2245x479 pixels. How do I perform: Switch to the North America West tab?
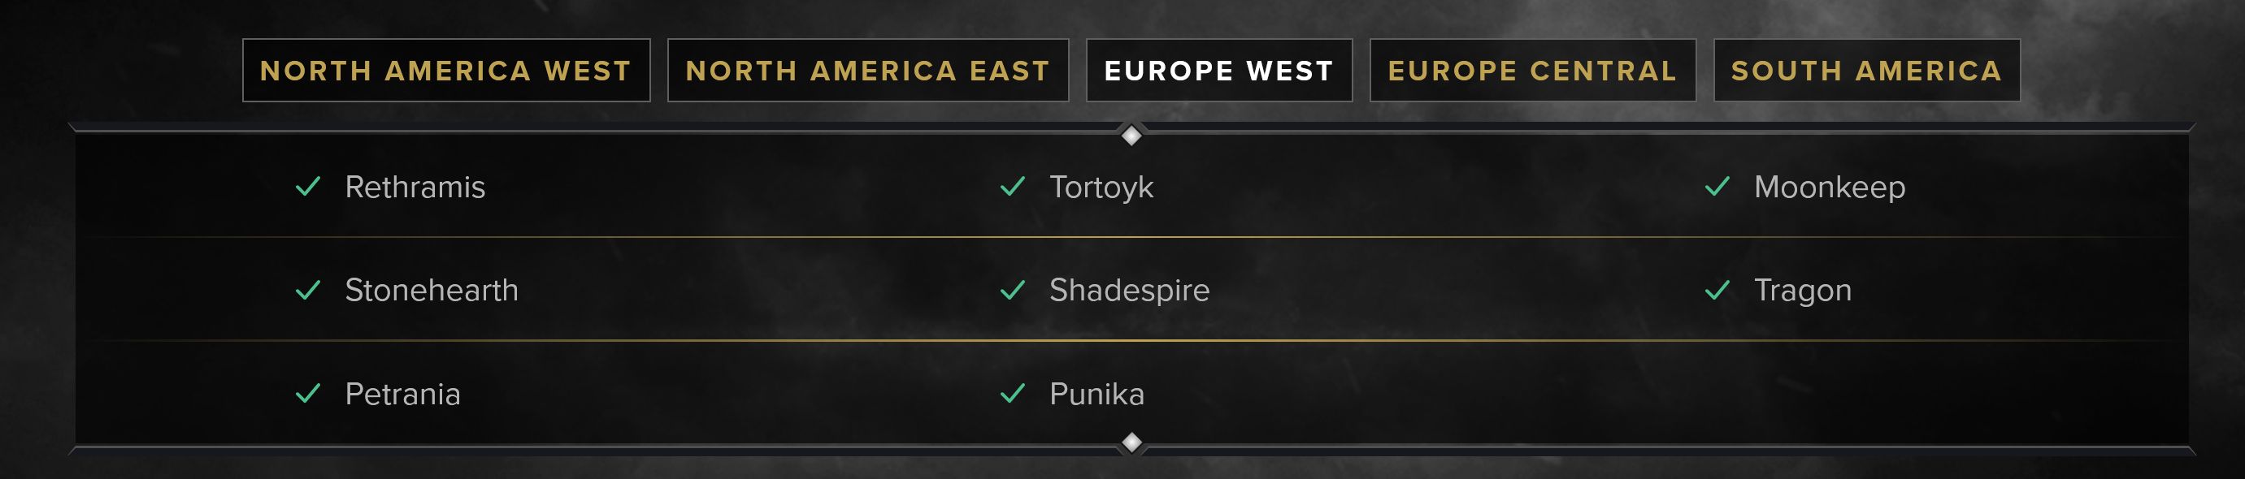coord(446,71)
